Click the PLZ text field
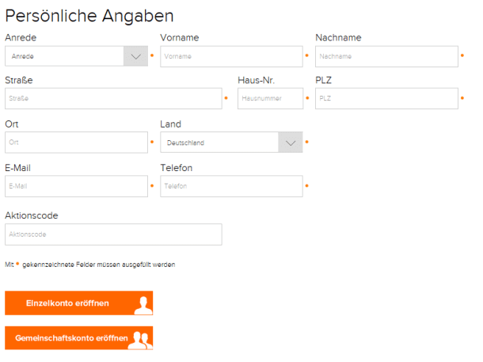 coord(386,98)
